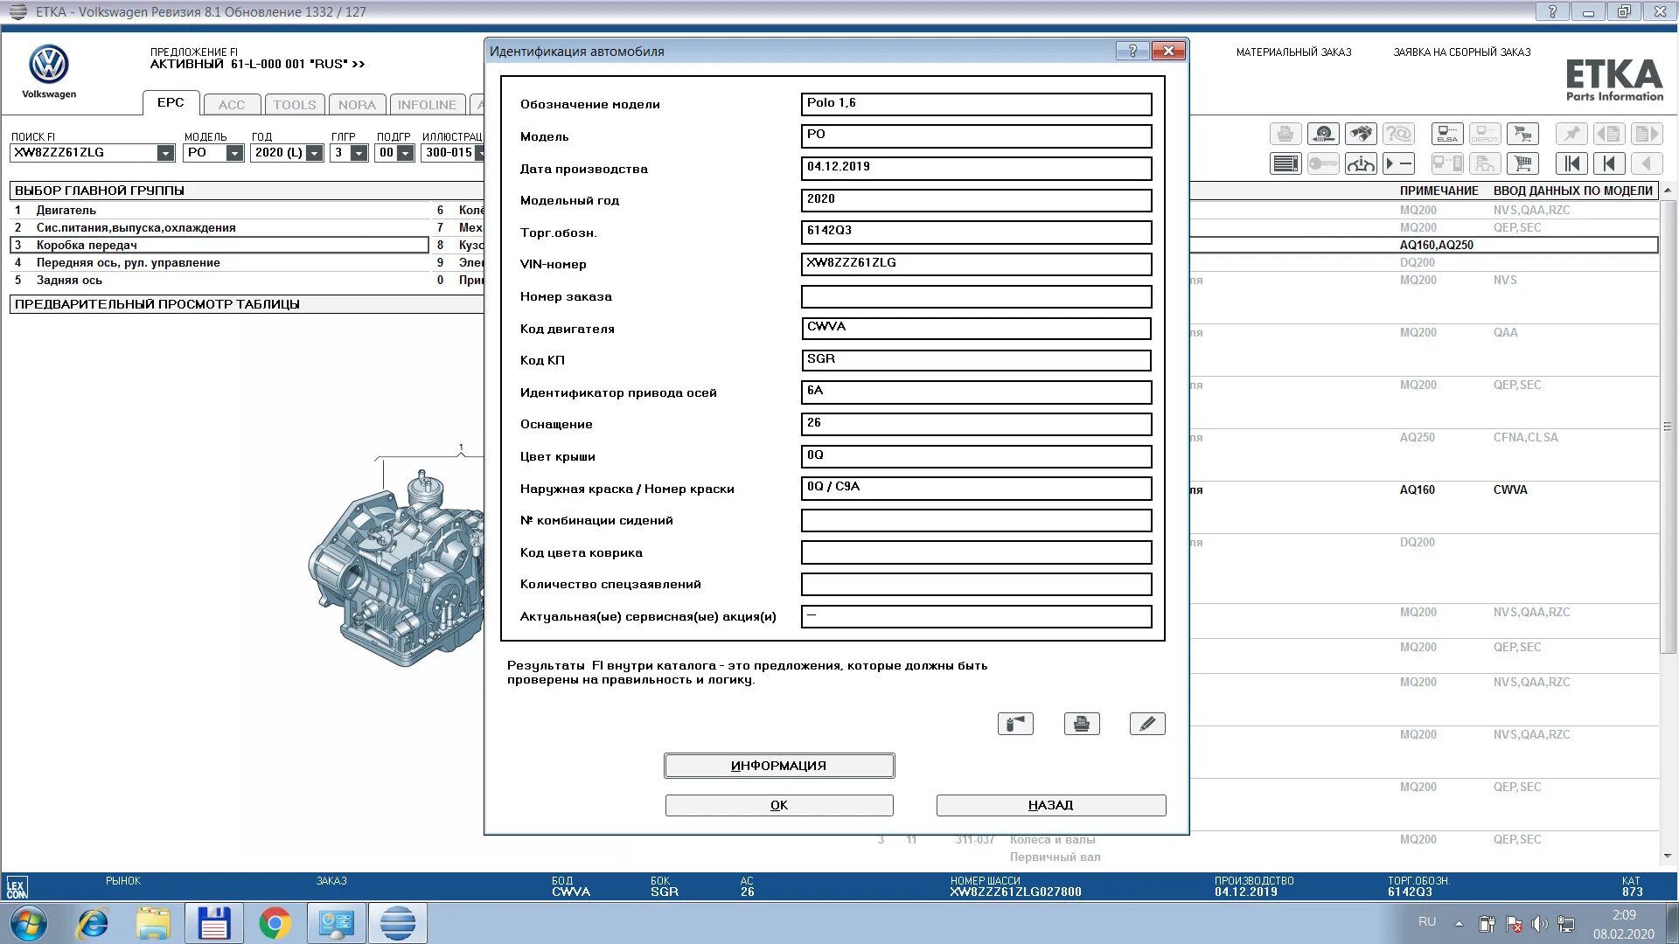Click the LexCom logo in status bar
This screenshot has height=944, width=1679.
pos(17,887)
